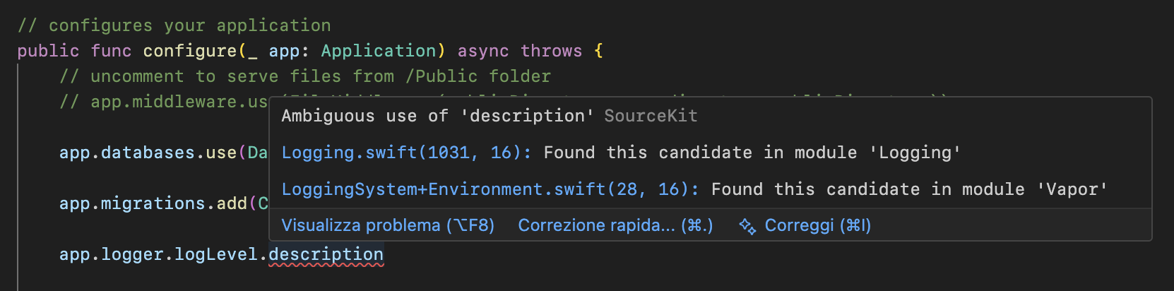Click the Correggi fix label
This screenshot has height=291, width=1174.
[x=817, y=226]
